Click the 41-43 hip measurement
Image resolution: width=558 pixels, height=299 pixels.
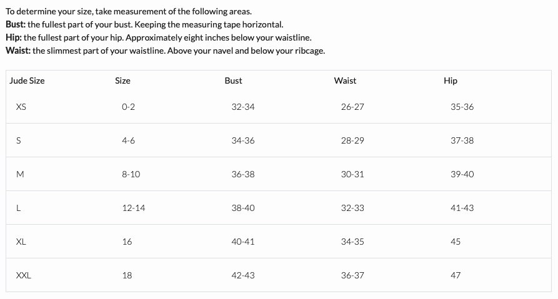pos(462,208)
